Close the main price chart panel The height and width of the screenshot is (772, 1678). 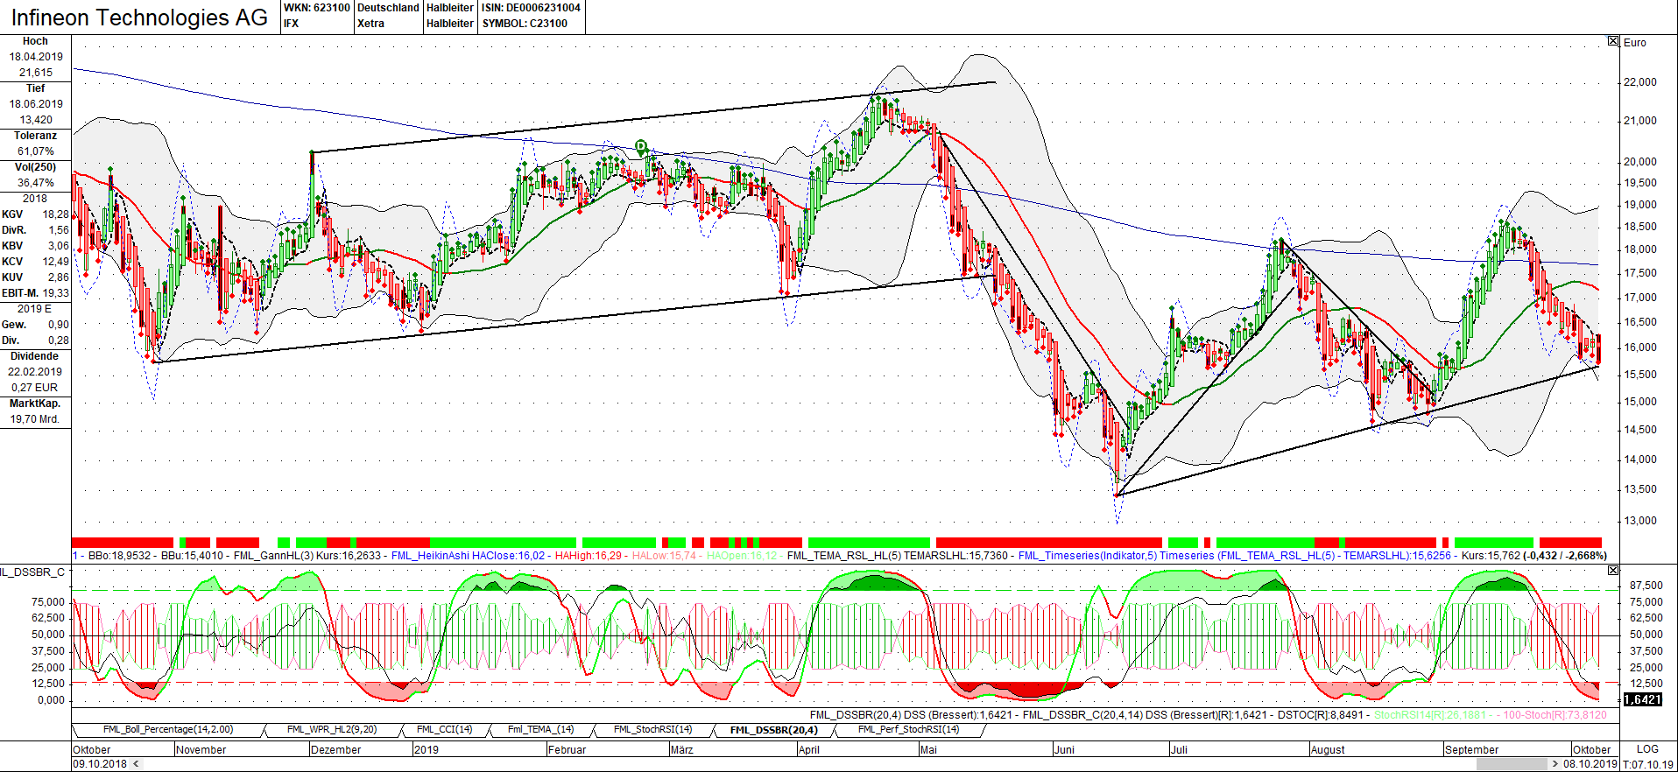click(x=1613, y=41)
